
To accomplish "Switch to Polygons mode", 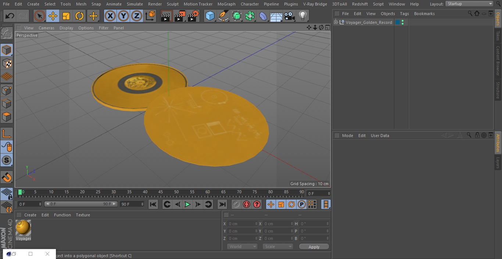I will coord(7,117).
